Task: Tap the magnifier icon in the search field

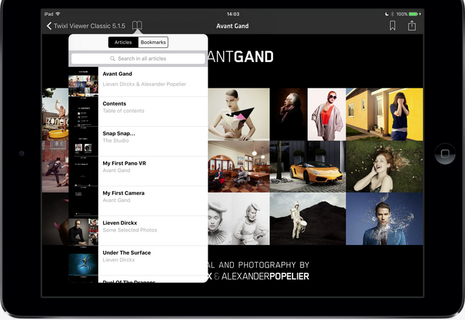Action: [x=113, y=59]
